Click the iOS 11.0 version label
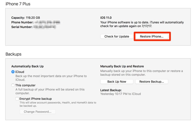 tap(106, 18)
